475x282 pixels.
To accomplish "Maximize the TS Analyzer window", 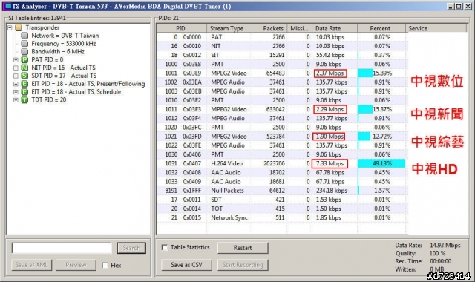I will click(459, 6).
